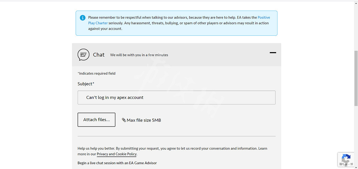Click the blue info icon in the banner
The image size is (358, 169).
point(83,18)
